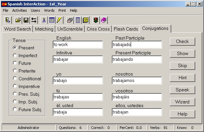Click the list sheet toolbar icon

pos(78,20)
